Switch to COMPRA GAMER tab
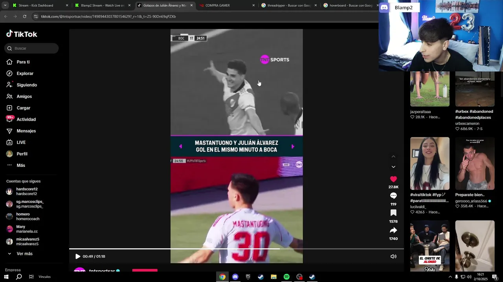Image resolution: width=503 pixels, height=282 pixels. coord(226,5)
